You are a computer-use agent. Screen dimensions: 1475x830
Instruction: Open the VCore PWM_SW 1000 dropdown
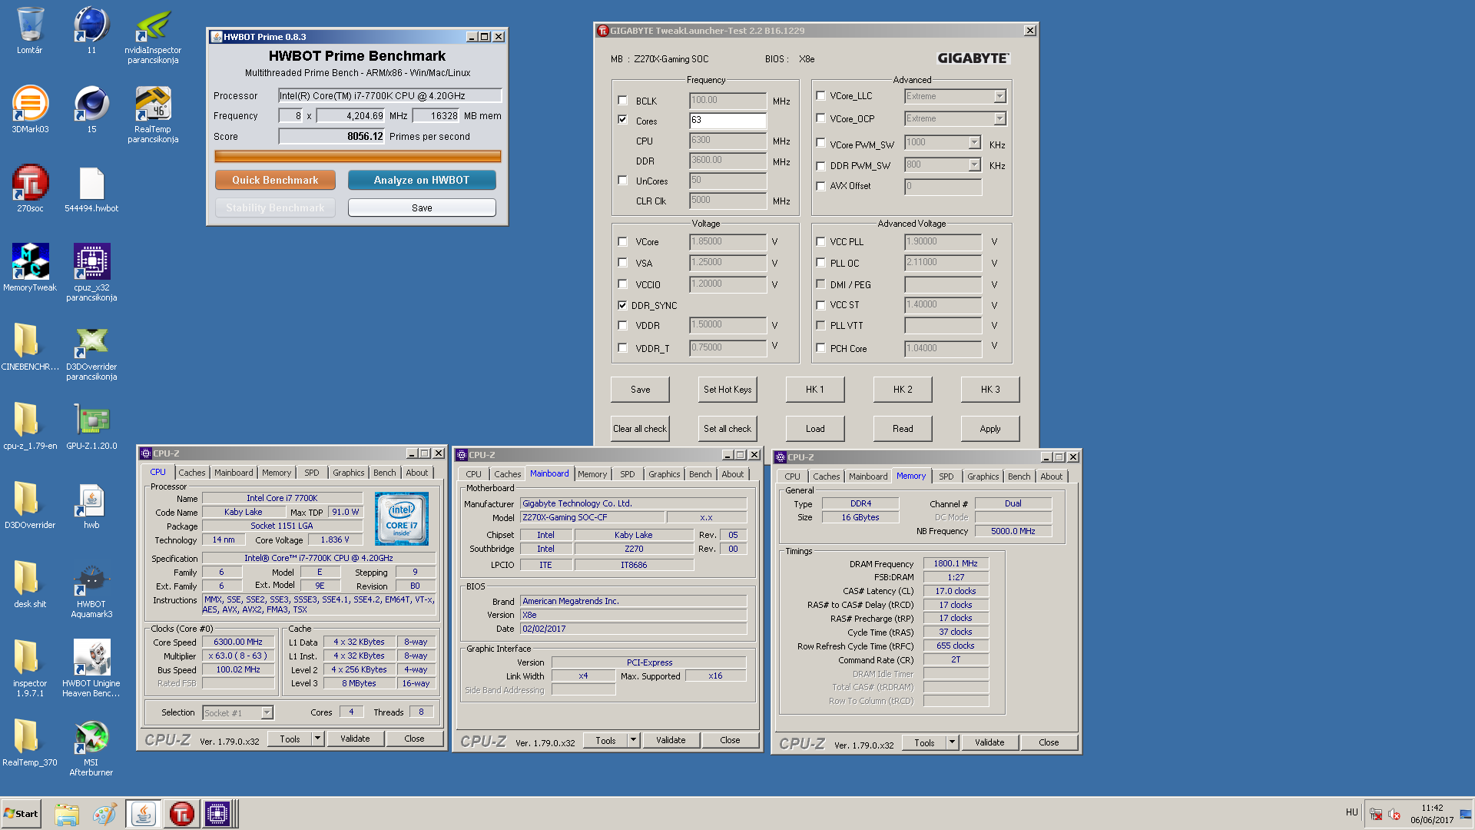coord(974,142)
